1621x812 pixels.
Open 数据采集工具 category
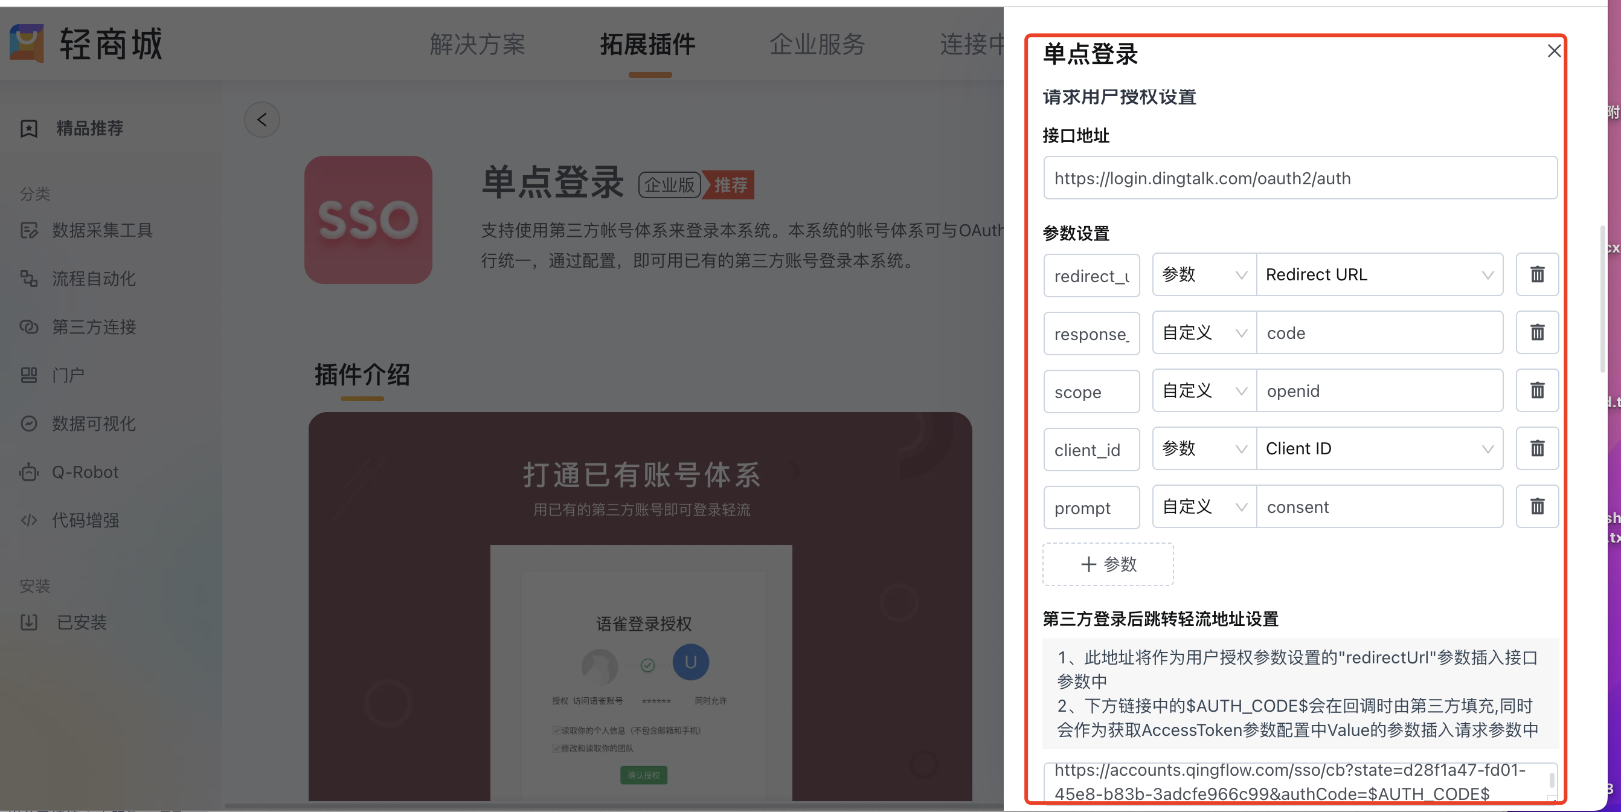click(103, 230)
